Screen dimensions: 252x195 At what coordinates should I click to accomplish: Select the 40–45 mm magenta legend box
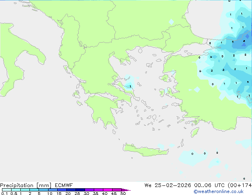tap(108, 190)
